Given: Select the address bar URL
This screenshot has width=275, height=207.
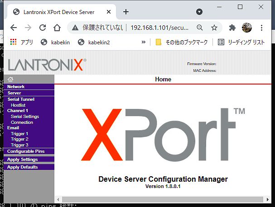Looking at the screenshot, I should [159, 28].
